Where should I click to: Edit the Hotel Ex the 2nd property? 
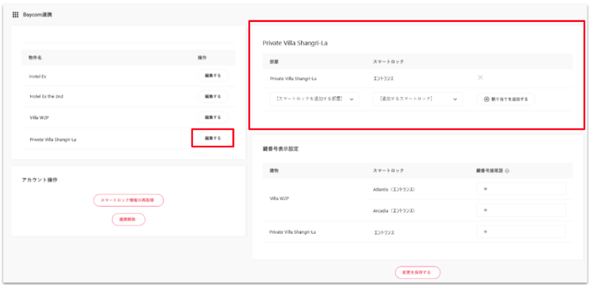pos(212,97)
